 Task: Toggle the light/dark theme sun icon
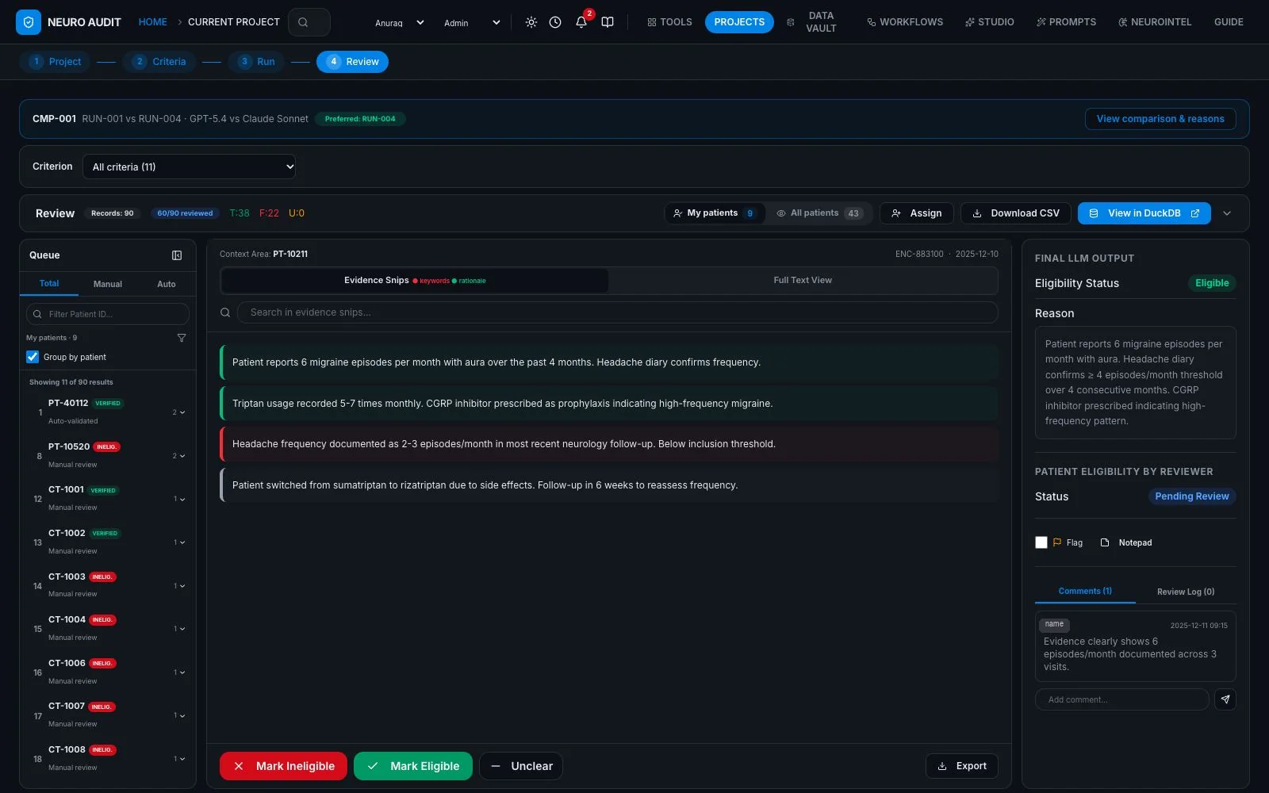pyautogui.click(x=531, y=22)
